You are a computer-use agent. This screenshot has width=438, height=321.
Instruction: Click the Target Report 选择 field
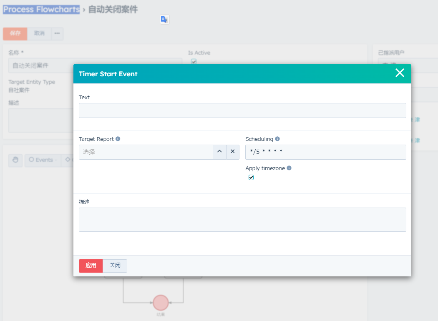146,152
